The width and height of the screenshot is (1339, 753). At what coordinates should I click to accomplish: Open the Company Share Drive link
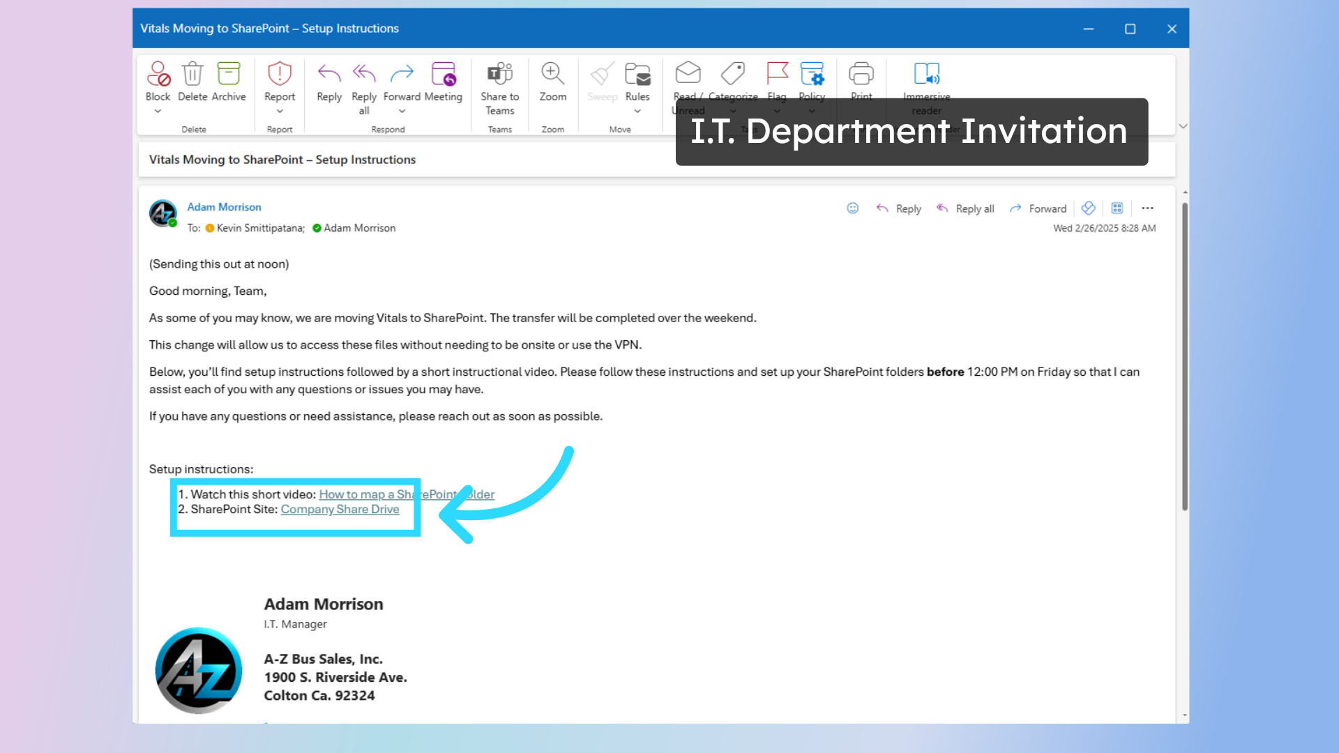pyautogui.click(x=340, y=510)
